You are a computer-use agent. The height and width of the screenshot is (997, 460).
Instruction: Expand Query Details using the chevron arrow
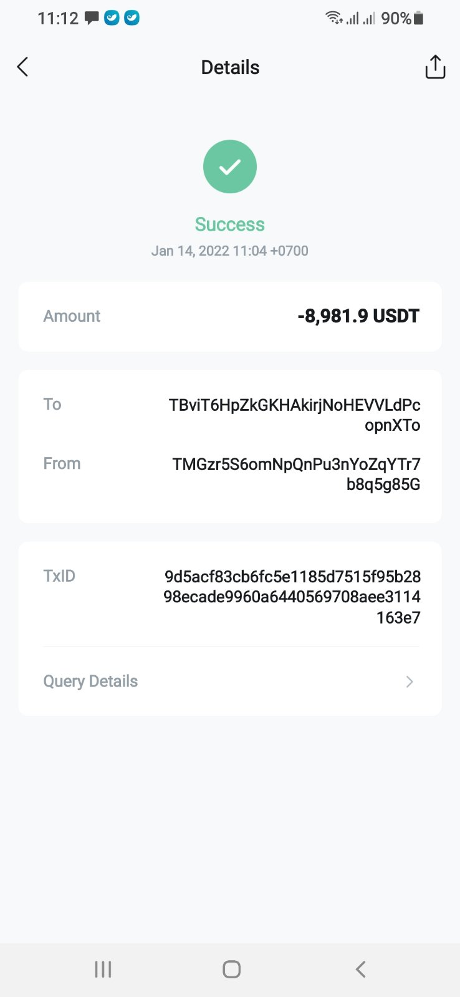click(410, 682)
